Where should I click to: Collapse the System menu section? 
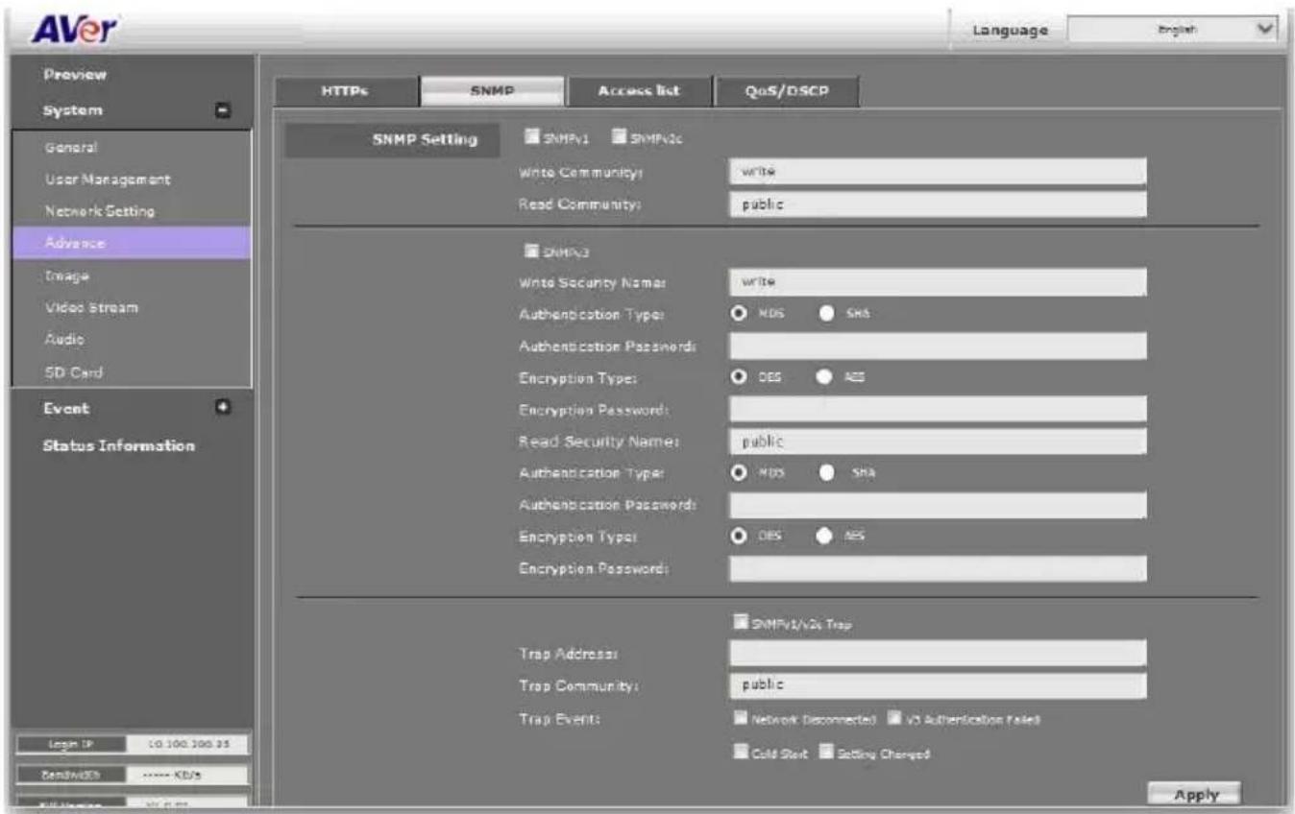[224, 111]
